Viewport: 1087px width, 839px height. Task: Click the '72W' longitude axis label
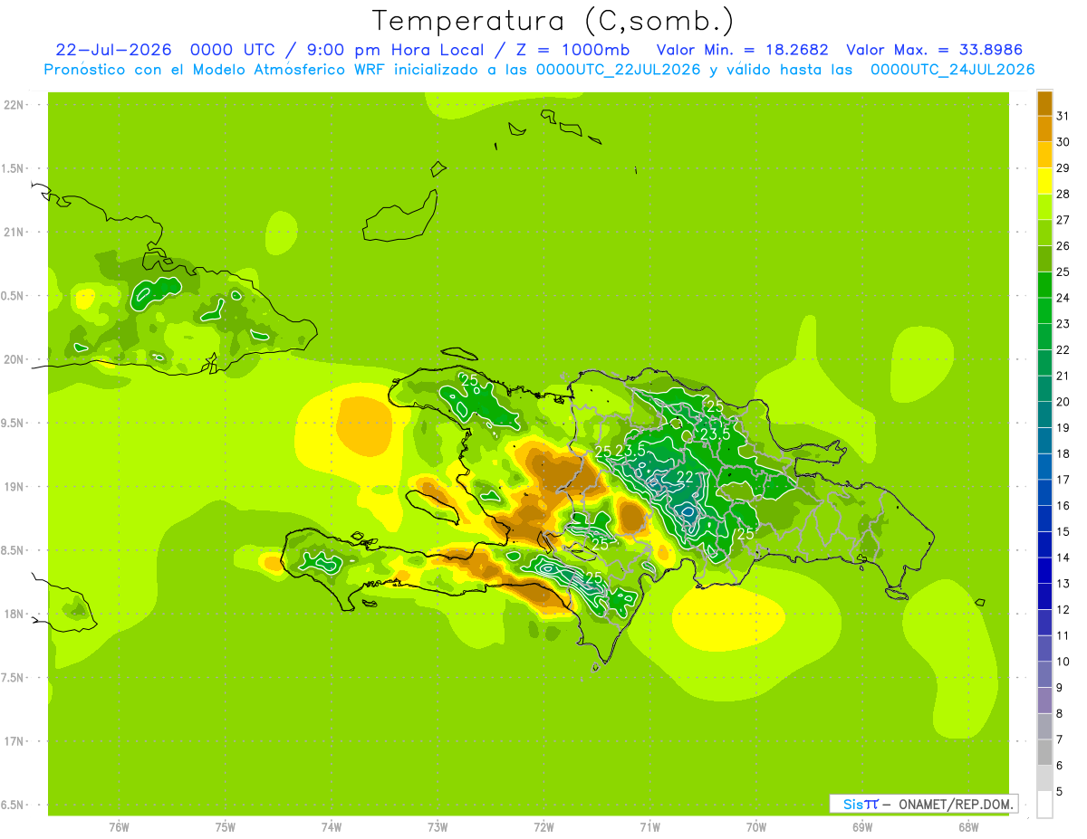[544, 827]
